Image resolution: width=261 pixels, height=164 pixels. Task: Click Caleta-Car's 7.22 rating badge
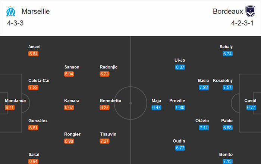[x=33, y=87]
